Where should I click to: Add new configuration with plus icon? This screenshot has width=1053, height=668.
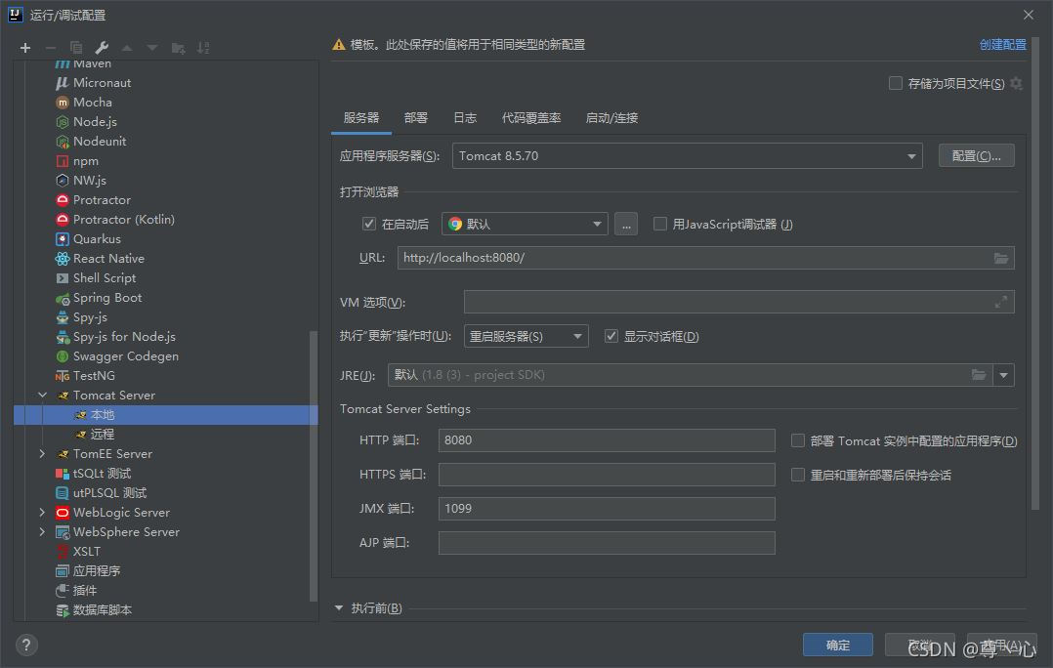pos(25,48)
